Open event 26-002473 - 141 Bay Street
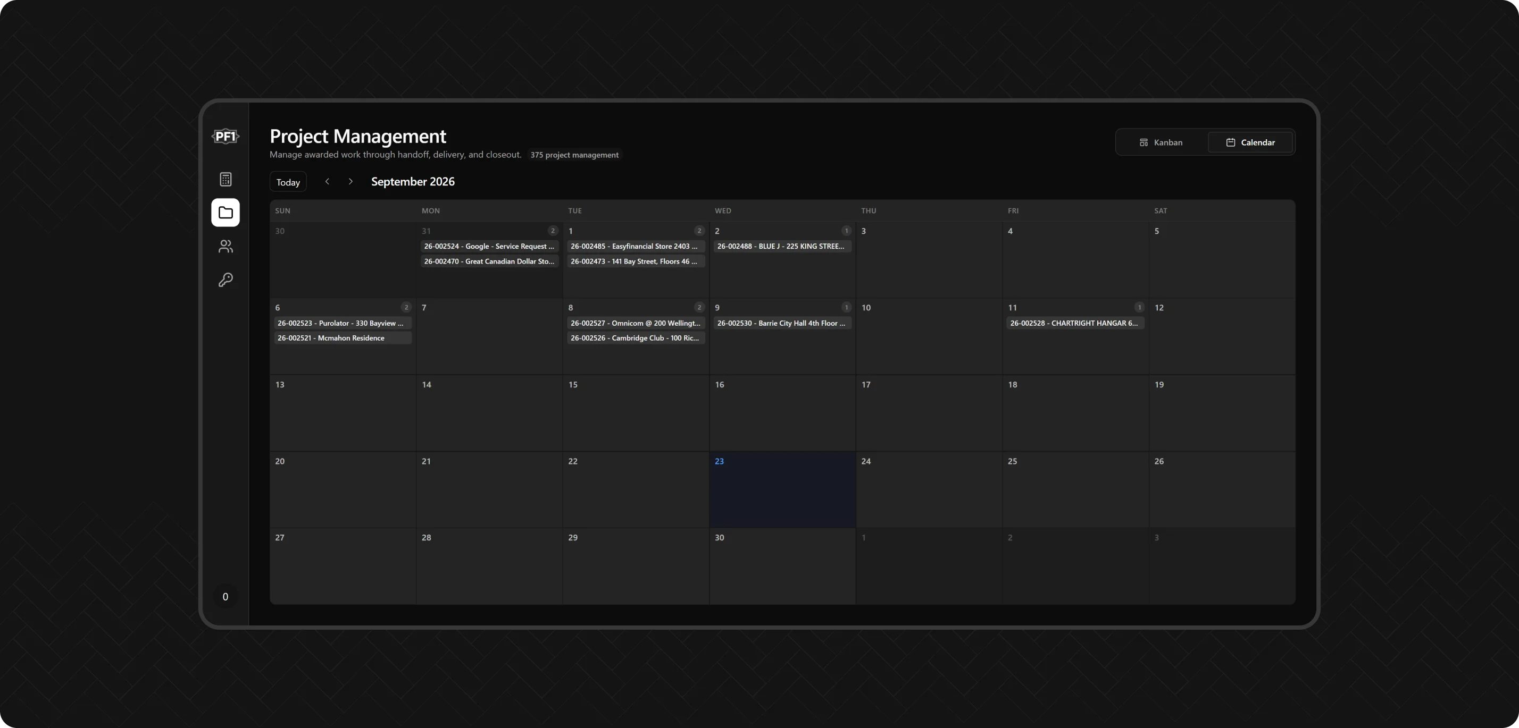 pyautogui.click(x=636, y=261)
